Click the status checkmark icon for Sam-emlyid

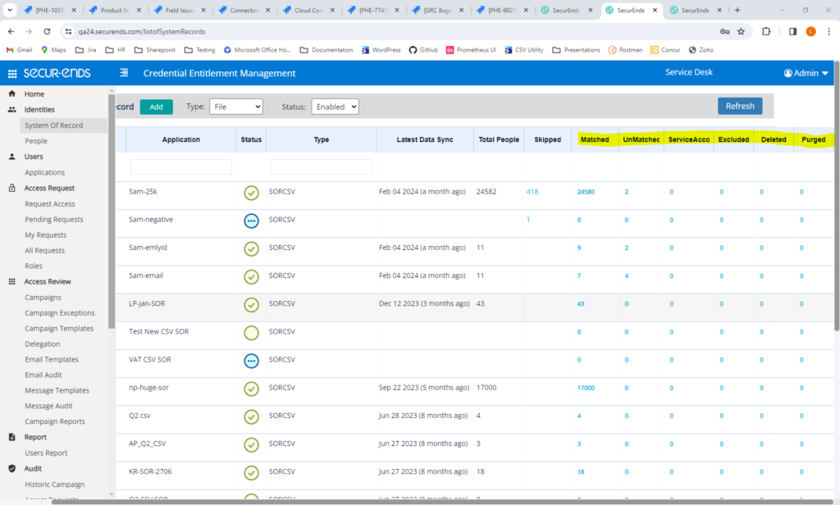251,248
